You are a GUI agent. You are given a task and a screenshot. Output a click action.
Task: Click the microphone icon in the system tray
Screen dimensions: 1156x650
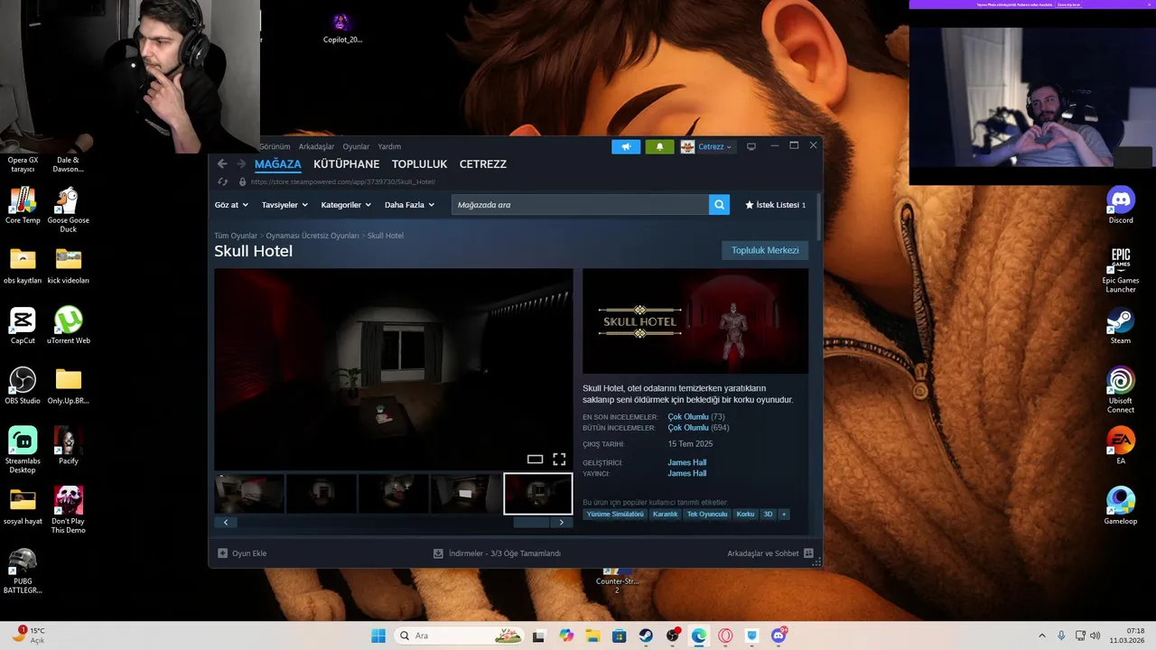(x=1061, y=636)
